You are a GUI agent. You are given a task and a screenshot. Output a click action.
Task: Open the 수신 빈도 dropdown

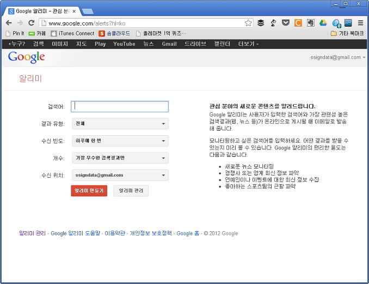[120, 141]
